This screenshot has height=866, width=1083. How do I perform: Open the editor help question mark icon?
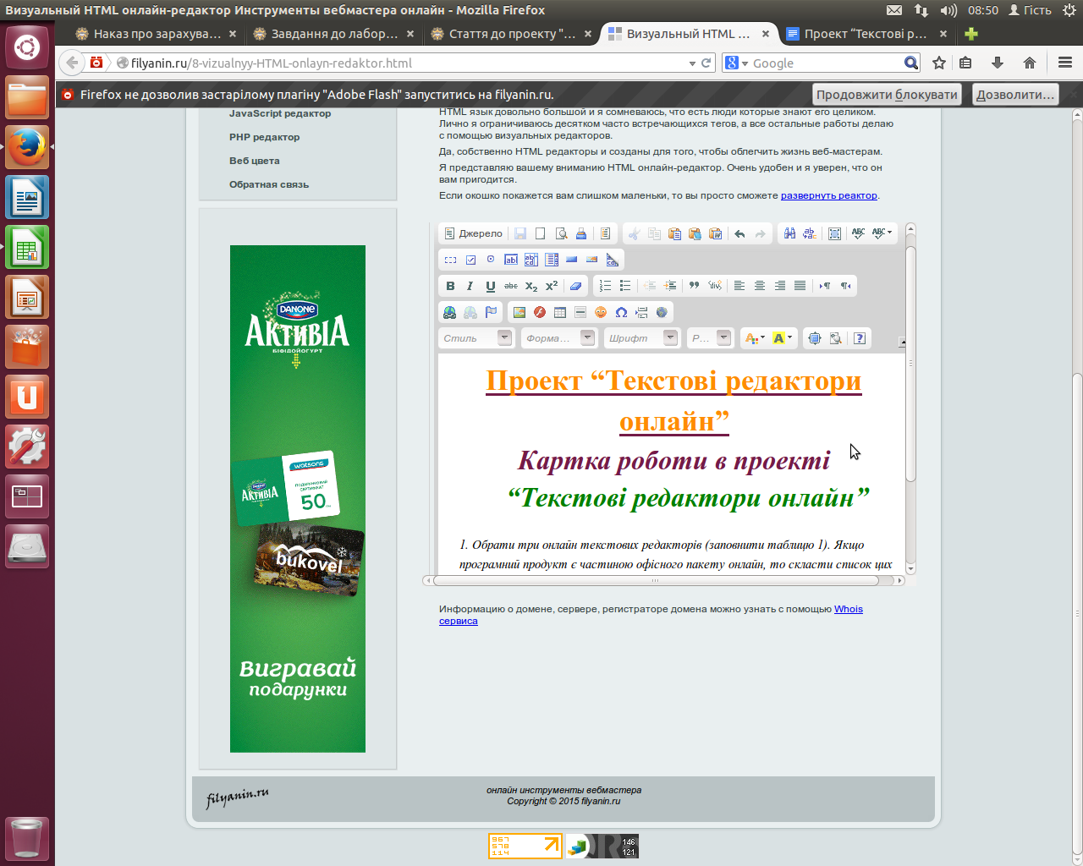(860, 338)
